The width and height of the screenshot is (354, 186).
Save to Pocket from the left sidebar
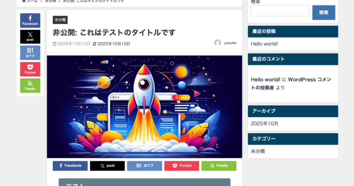point(30,69)
